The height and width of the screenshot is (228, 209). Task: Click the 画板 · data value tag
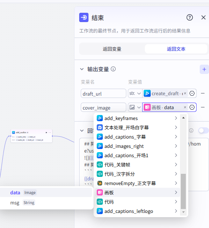pyautogui.click(x=165, y=107)
